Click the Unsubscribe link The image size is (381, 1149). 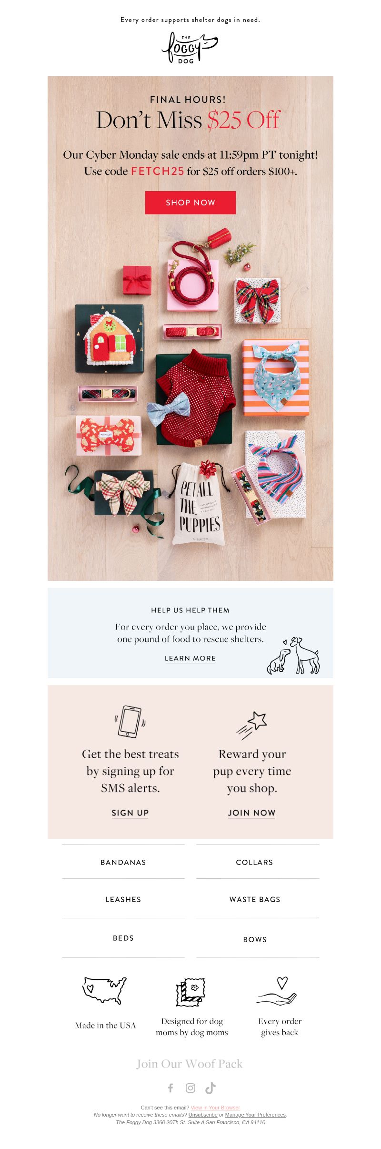pyautogui.click(x=203, y=1115)
